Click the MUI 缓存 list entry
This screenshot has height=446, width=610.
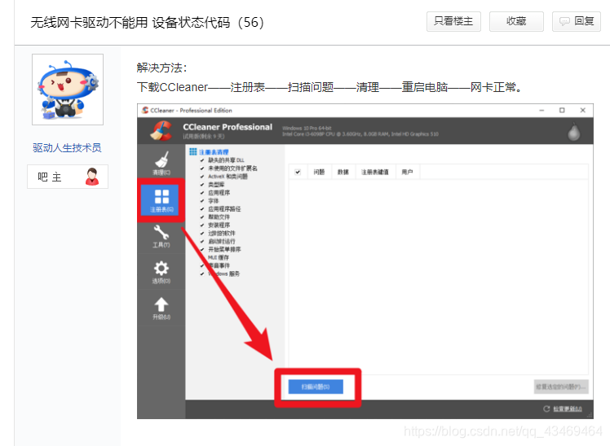pos(219,257)
